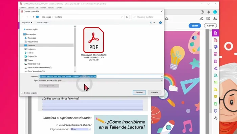Go up one folder level arrow
Viewport: 237px width, 134px height.
[34, 17]
